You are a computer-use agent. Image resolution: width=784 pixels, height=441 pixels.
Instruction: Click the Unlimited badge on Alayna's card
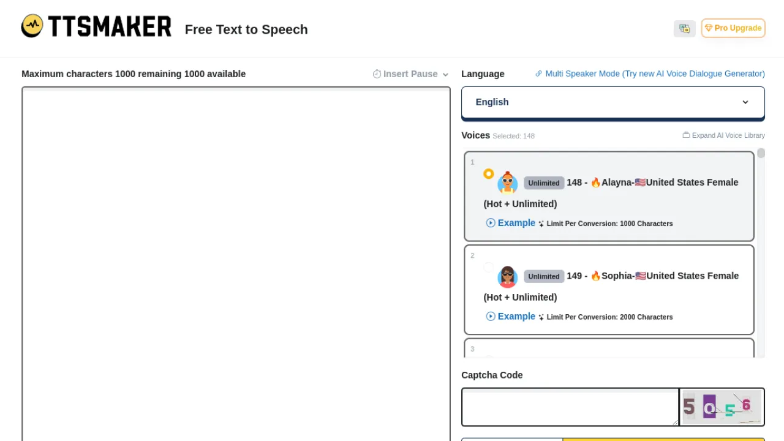(x=544, y=183)
